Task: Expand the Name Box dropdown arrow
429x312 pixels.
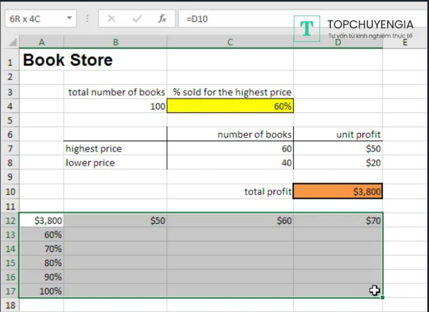Action: click(69, 19)
